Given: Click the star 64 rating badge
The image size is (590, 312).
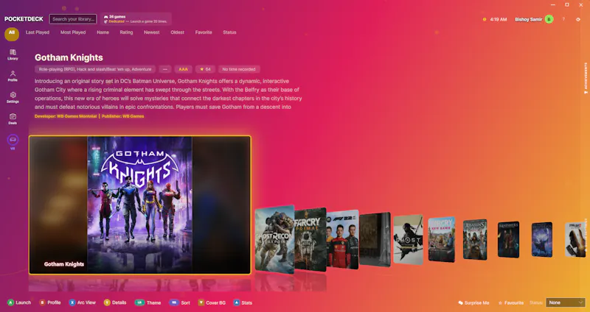Looking at the screenshot, I should pyautogui.click(x=206, y=69).
